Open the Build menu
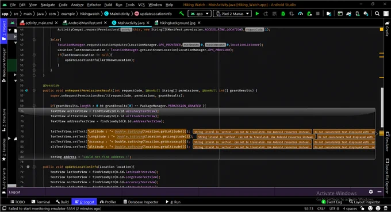This screenshot has width=391, height=212. 108,5
